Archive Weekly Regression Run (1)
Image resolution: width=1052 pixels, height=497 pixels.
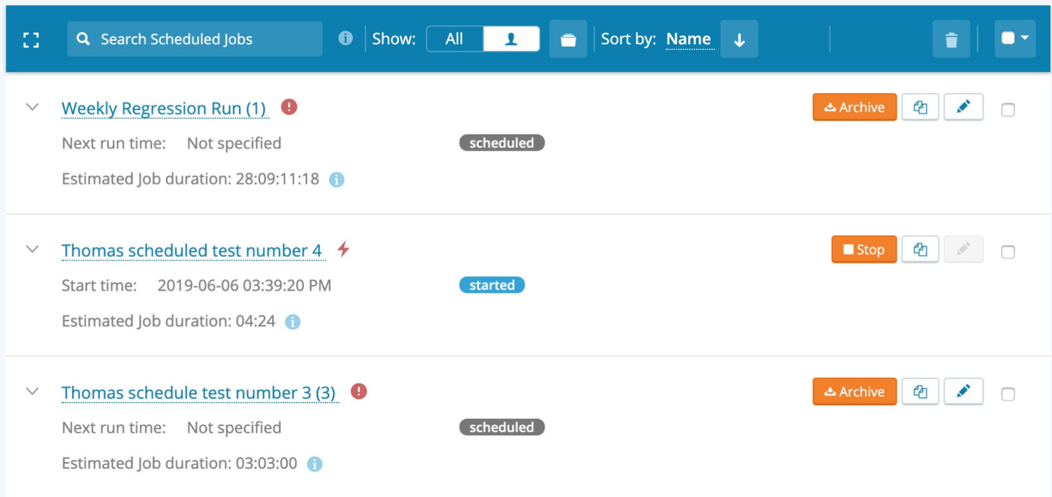pos(854,107)
